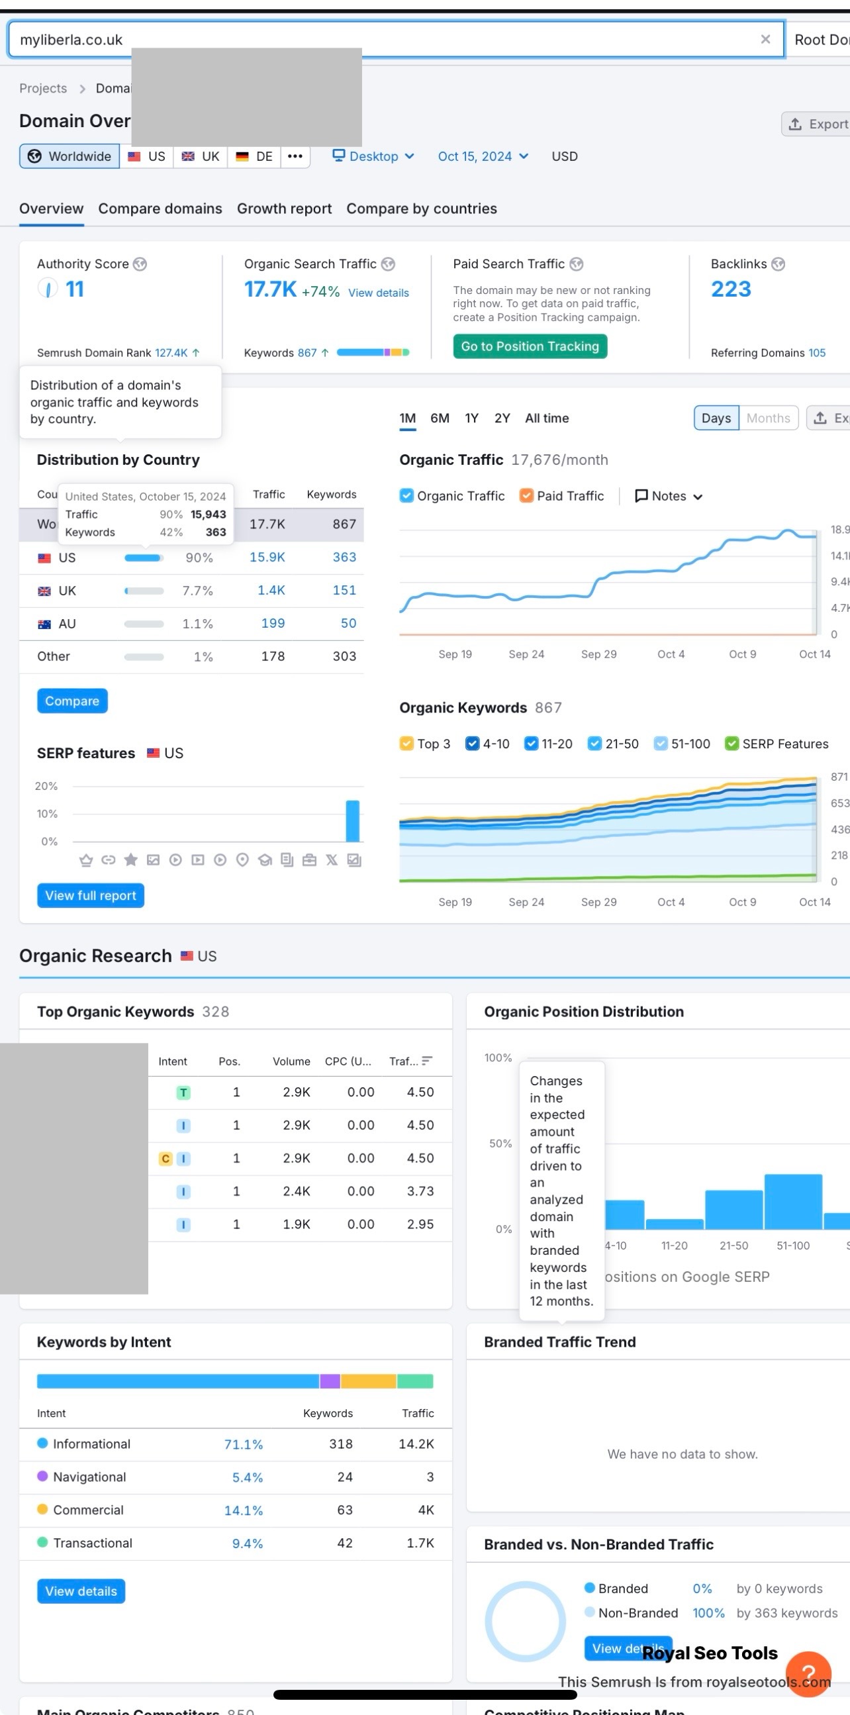Switch chart granularity to Months
This screenshot has height=1715, width=850.
point(768,418)
